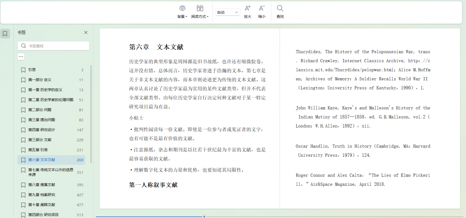
Task: Click the John William Kaye citation line
Action: 363,108
